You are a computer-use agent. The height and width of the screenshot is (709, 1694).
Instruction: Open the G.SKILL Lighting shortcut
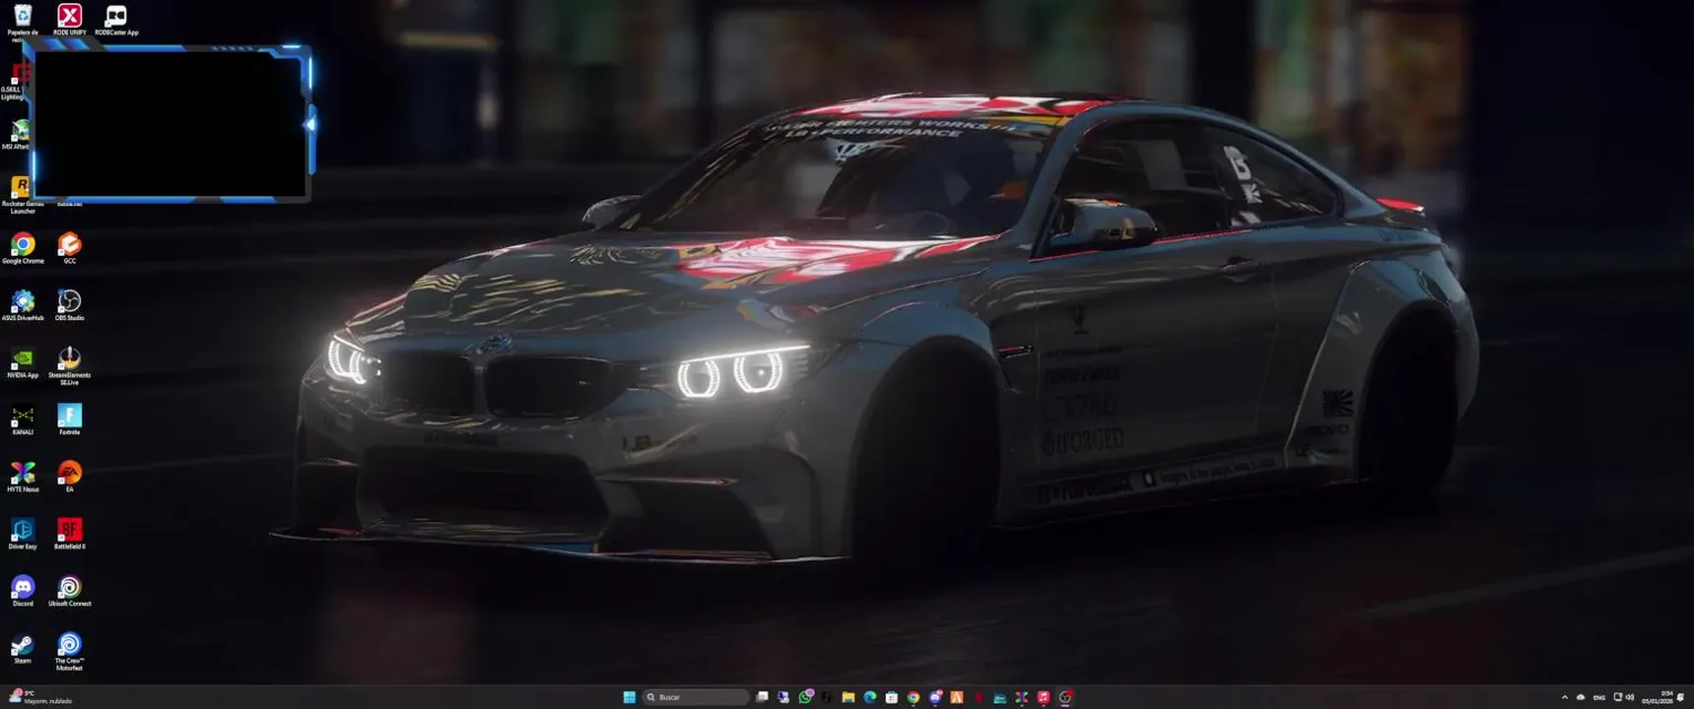15,82
